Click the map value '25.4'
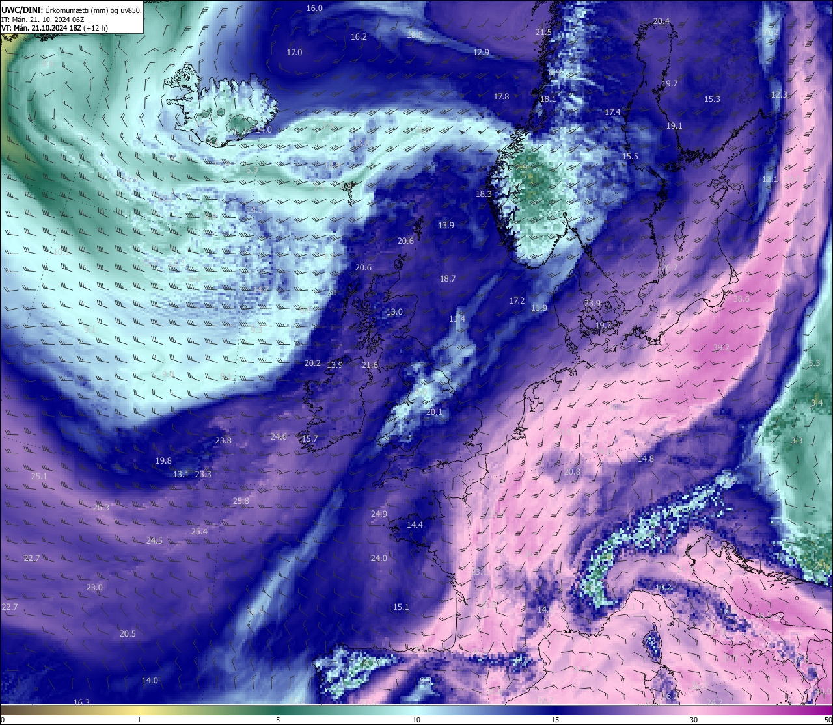Screen dimensions: 833x725 pyautogui.click(x=199, y=531)
